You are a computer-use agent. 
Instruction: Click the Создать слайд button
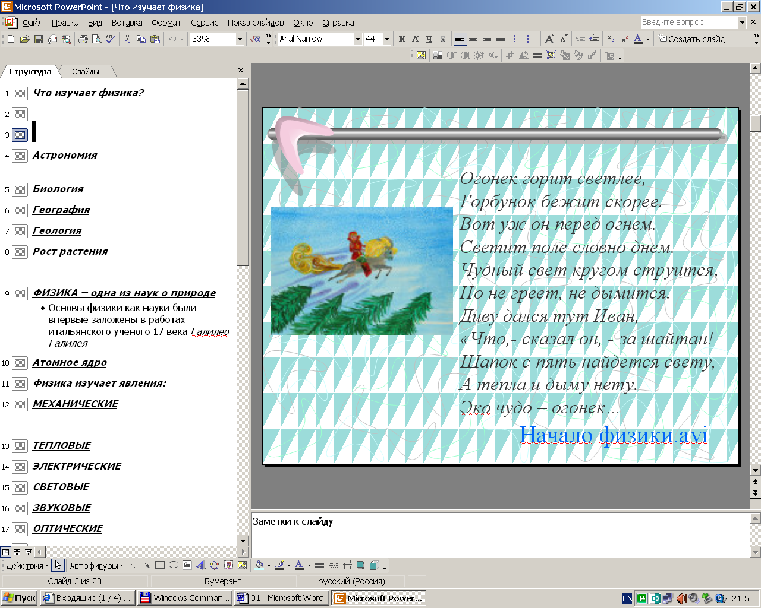pyautogui.click(x=692, y=39)
